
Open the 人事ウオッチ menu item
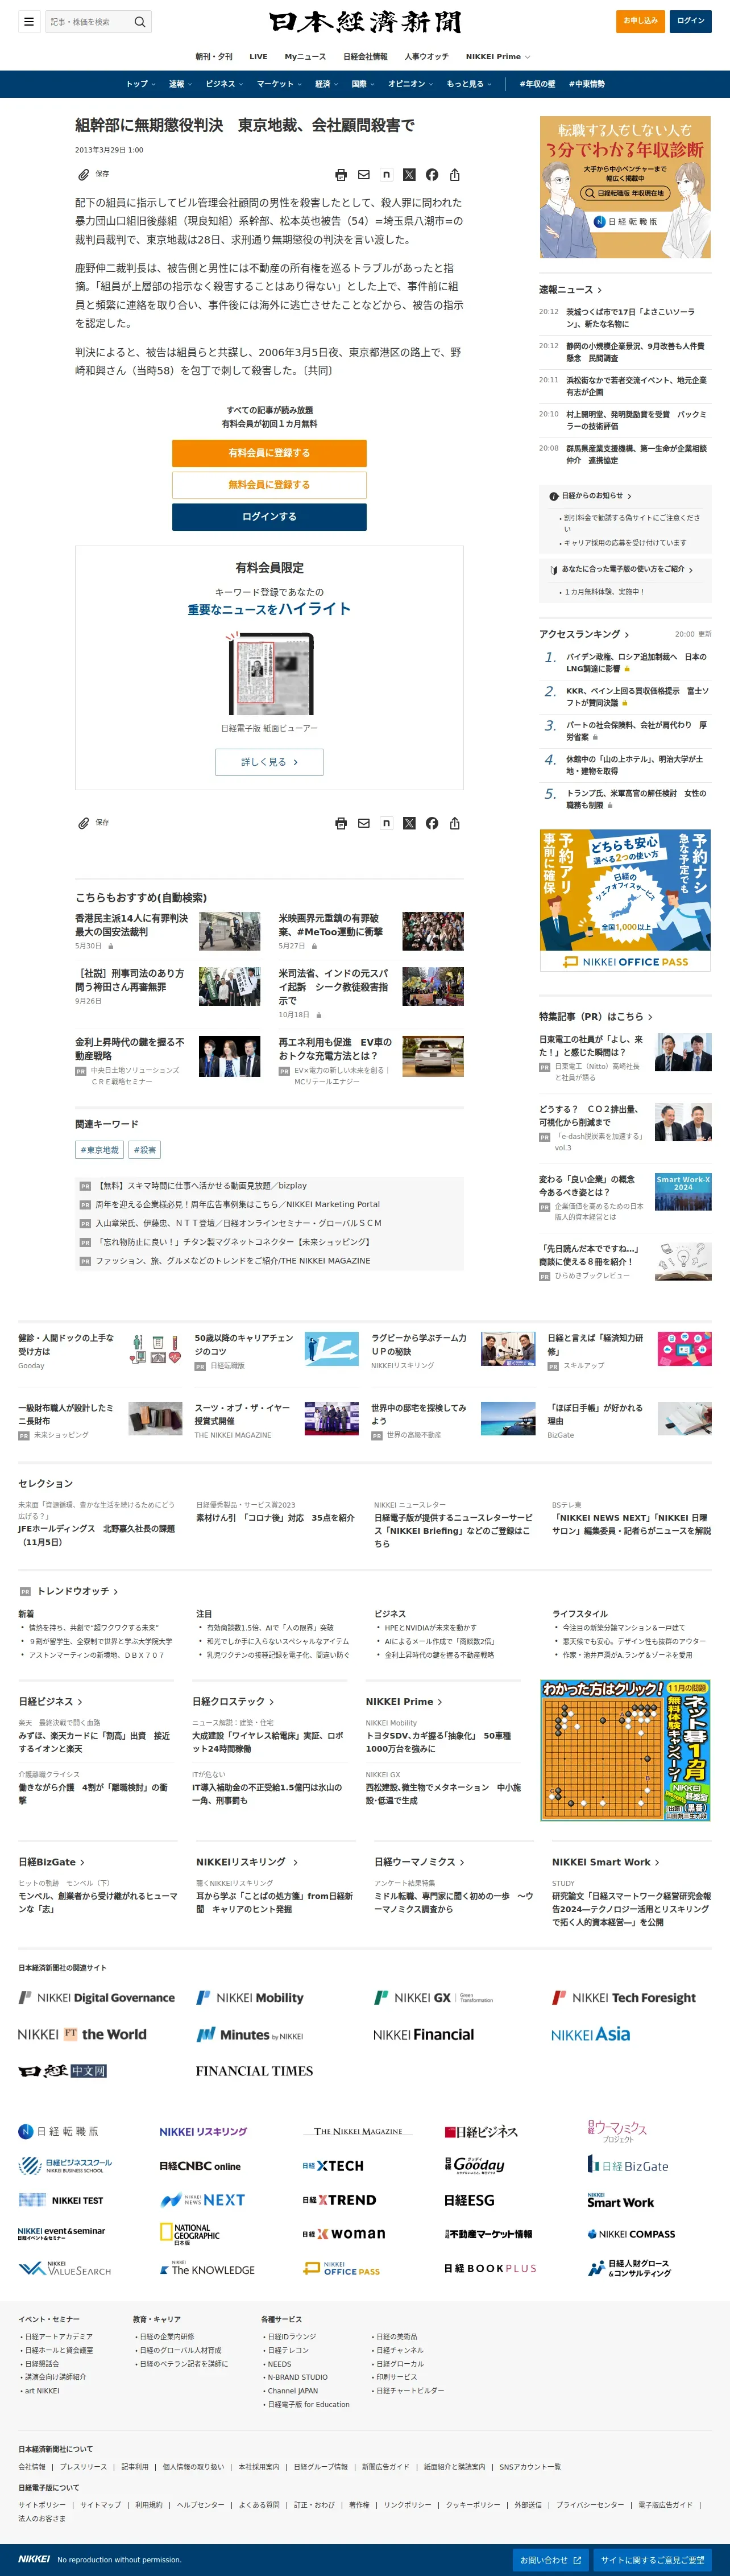tap(427, 57)
